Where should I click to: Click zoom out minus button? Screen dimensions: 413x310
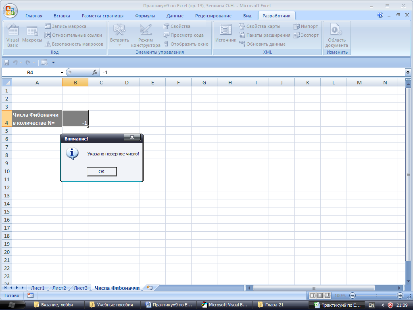tap(353, 295)
